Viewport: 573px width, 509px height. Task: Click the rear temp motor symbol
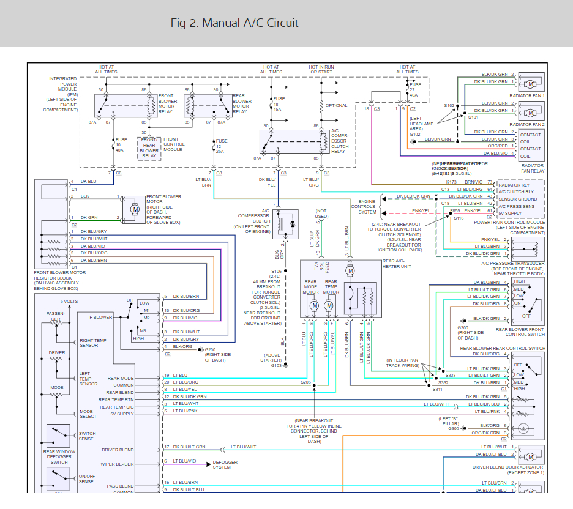coord(329,306)
